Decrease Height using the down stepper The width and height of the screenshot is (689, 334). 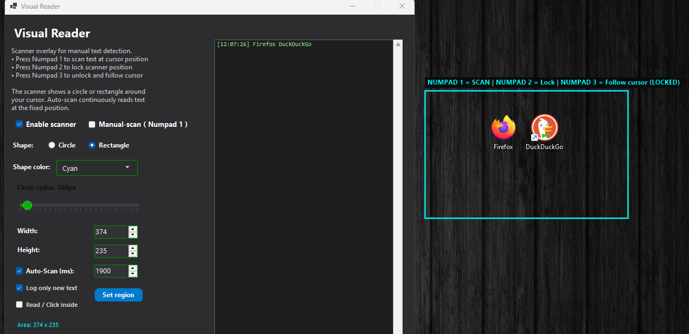(133, 253)
